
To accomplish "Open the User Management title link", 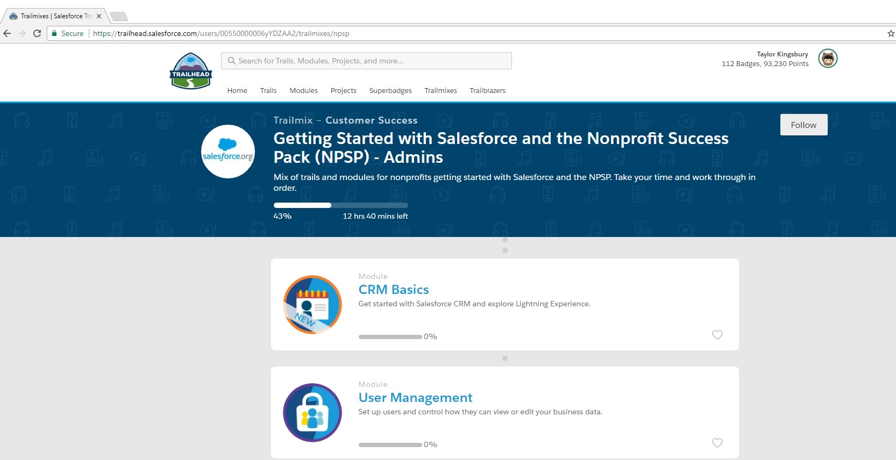I will pos(415,398).
